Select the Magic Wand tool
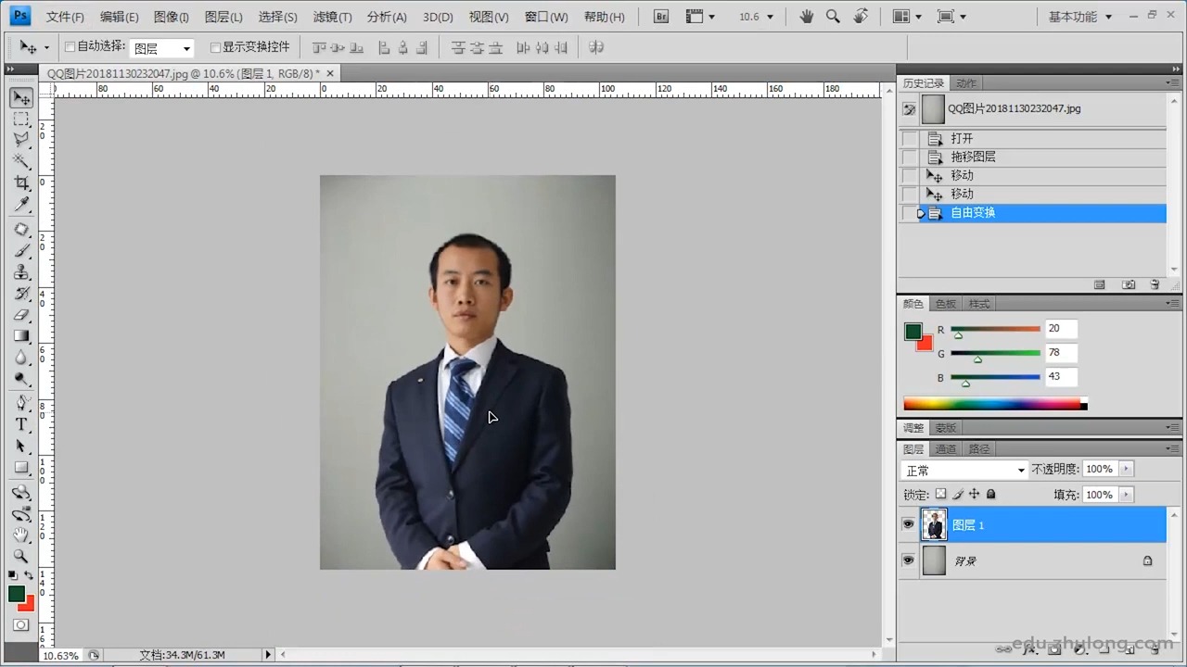1187x667 pixels. click(x=21, y=161)
